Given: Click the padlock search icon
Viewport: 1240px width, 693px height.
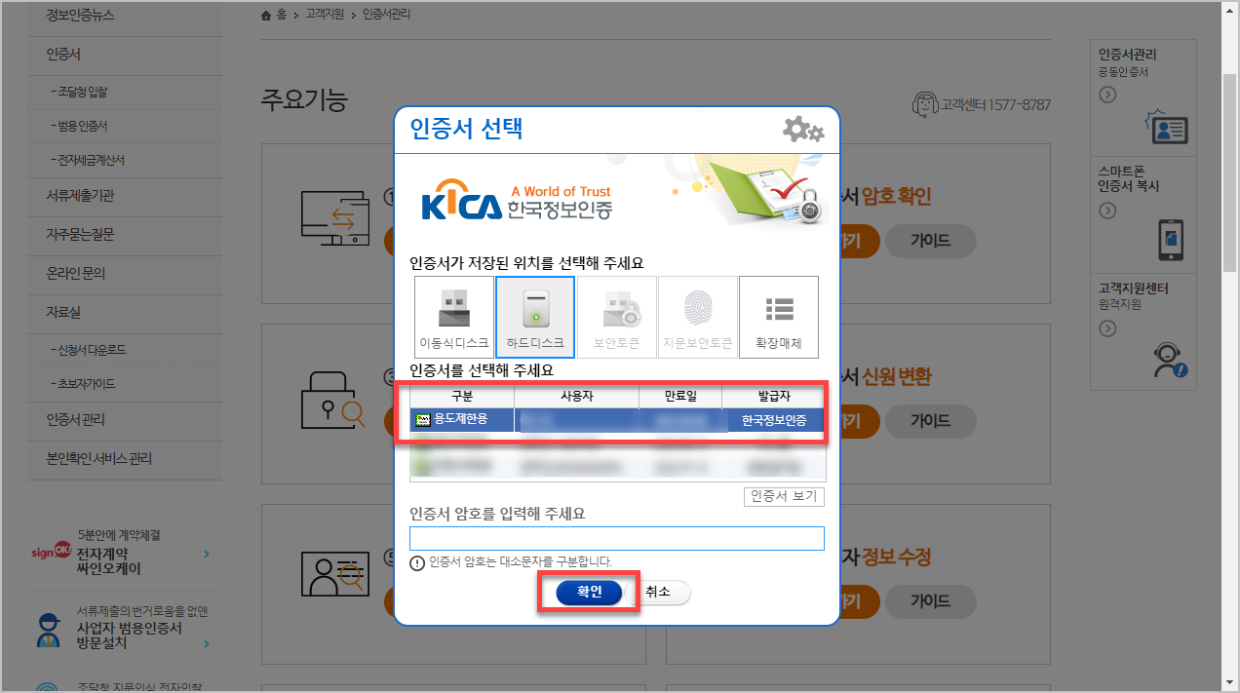Looking at the screenshot, I should pyautogui.click(x=333, y=400).
